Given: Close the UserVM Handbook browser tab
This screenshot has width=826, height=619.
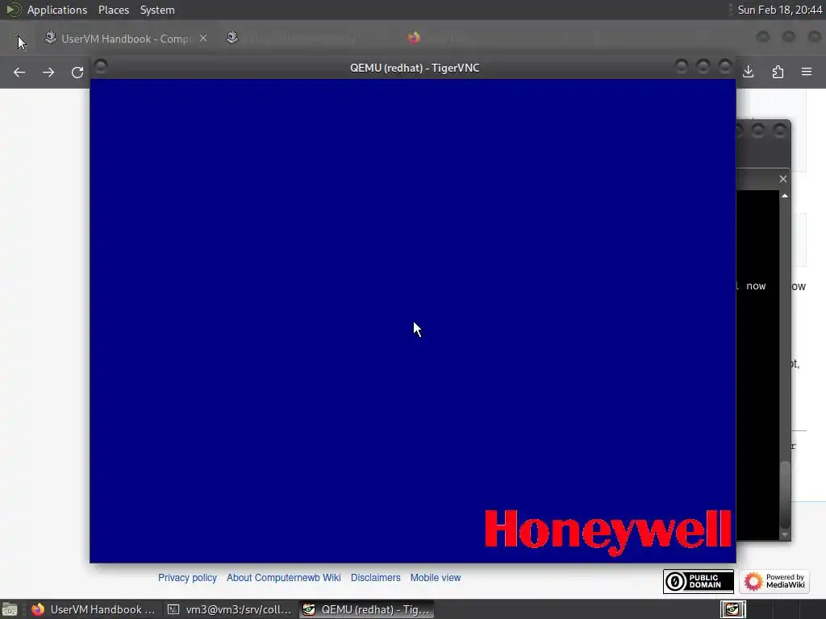Looking at the screenshot, I should pos(203,39).
